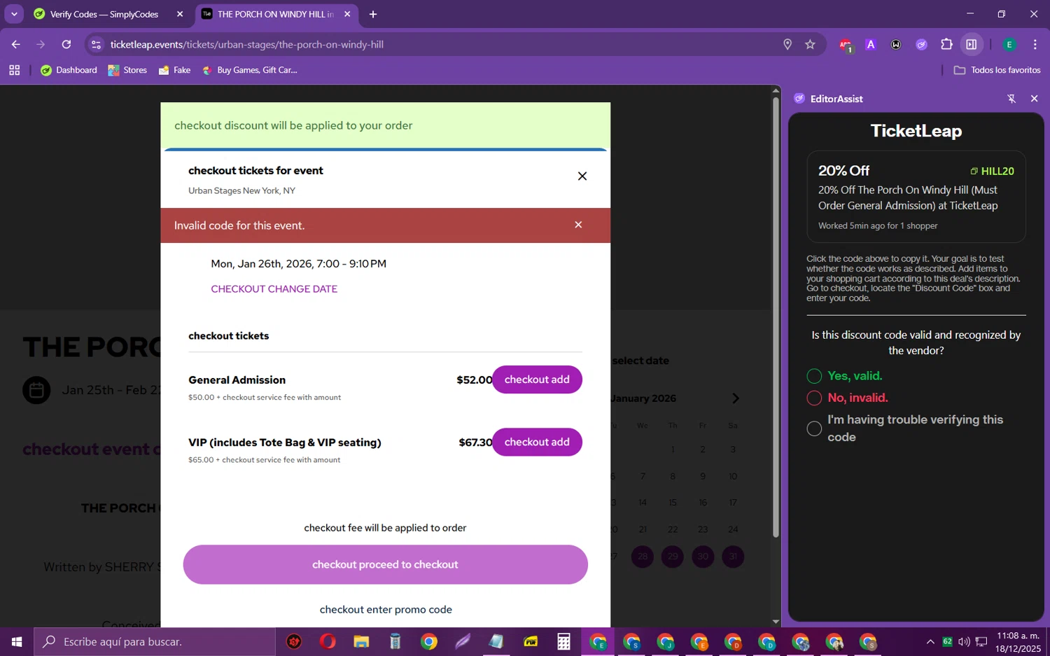Click checkout proceed to checkout button
The width and height of the screenshot is (1050, 656).
(385, 564)
